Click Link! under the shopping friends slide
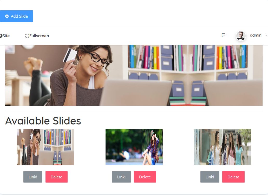The image size is (268, 195). [x=210, y=177]
